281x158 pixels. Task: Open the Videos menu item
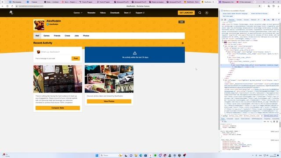(x=103, y=13)
